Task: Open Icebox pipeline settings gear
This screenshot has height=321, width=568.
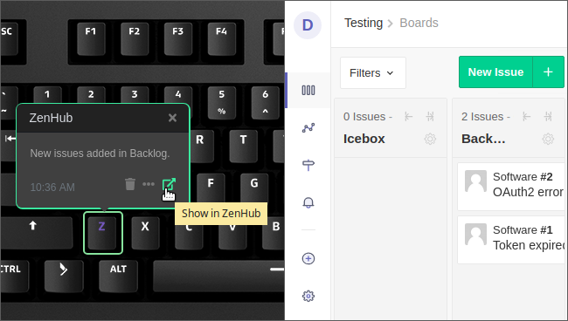Action: [x=430, y=139]
